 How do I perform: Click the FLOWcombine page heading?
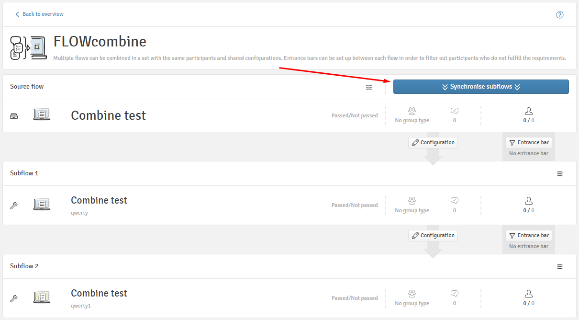pos(100,42)
